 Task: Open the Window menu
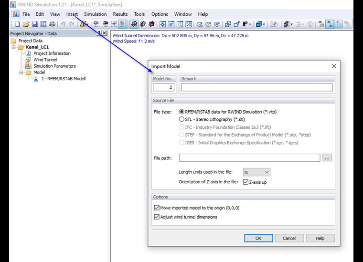point(183,14)
